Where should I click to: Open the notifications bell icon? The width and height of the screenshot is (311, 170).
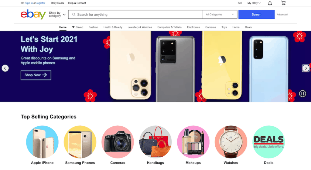(x=270, y=3)
